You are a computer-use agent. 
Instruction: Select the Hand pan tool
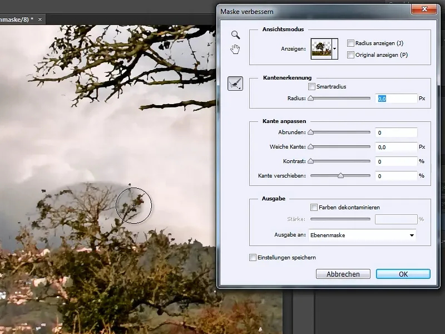click(x=235, y=49)
